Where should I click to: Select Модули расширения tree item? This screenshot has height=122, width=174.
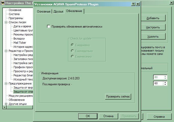(x=21, y=96)
